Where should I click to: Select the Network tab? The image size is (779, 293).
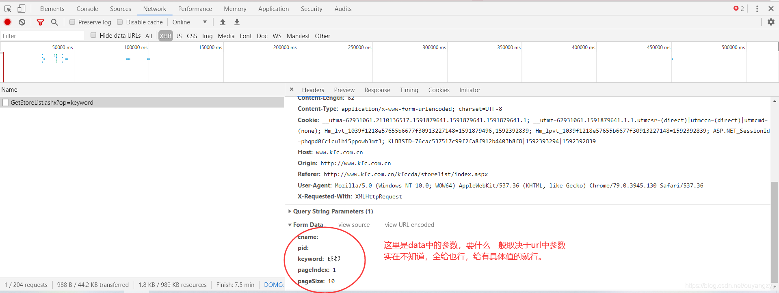click(x=155, y=9)
